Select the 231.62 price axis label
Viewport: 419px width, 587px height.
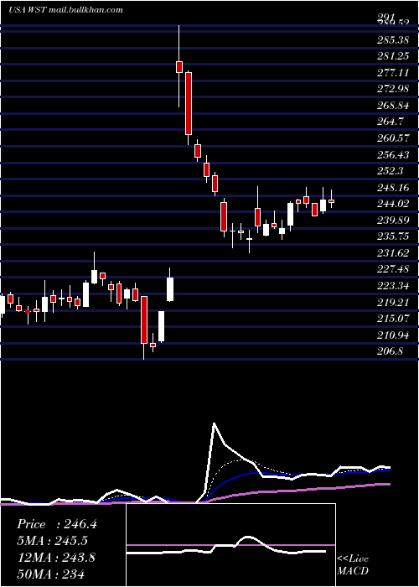pos(395,253)
